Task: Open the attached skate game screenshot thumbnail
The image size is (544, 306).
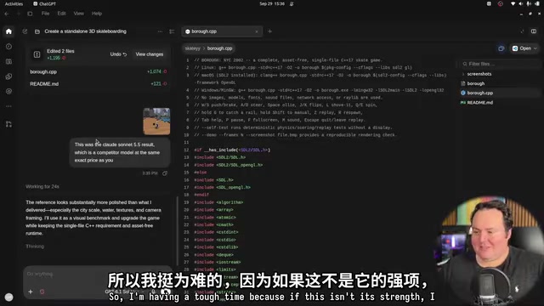Action: tap(156, 122)
